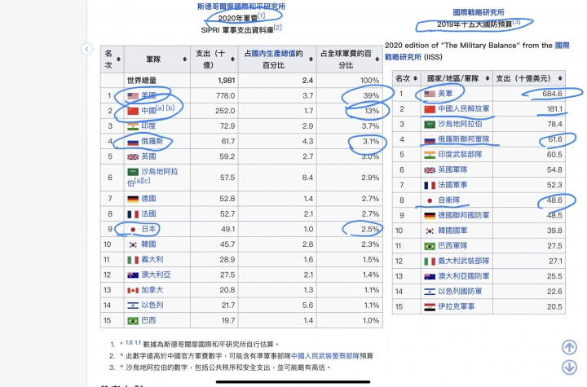Open 中國 link in SIPRI table
This screenshot has width=587, height=387.
[x=148, y=111]
